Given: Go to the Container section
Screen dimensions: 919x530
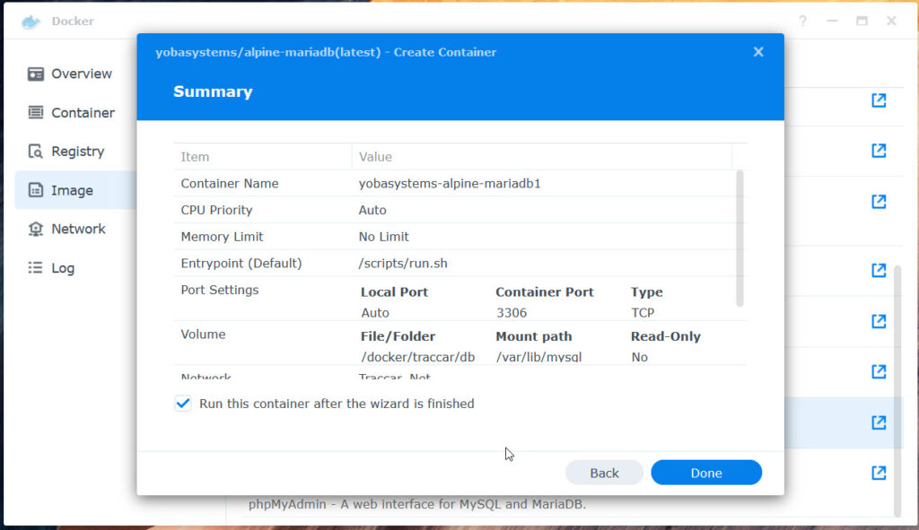Looking at the screenshot, I should (x=72, y=112).
